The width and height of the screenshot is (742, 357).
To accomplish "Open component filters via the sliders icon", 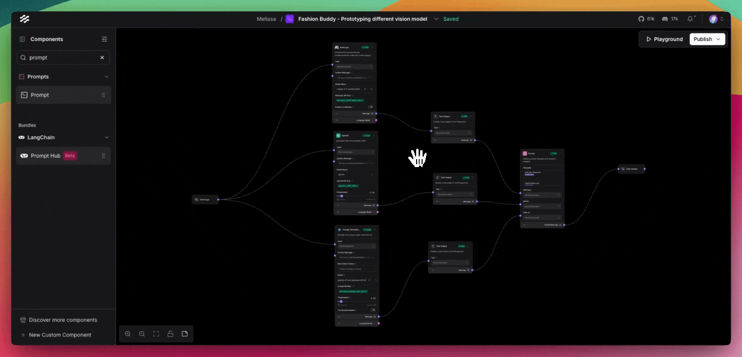I will pos(104,39).
